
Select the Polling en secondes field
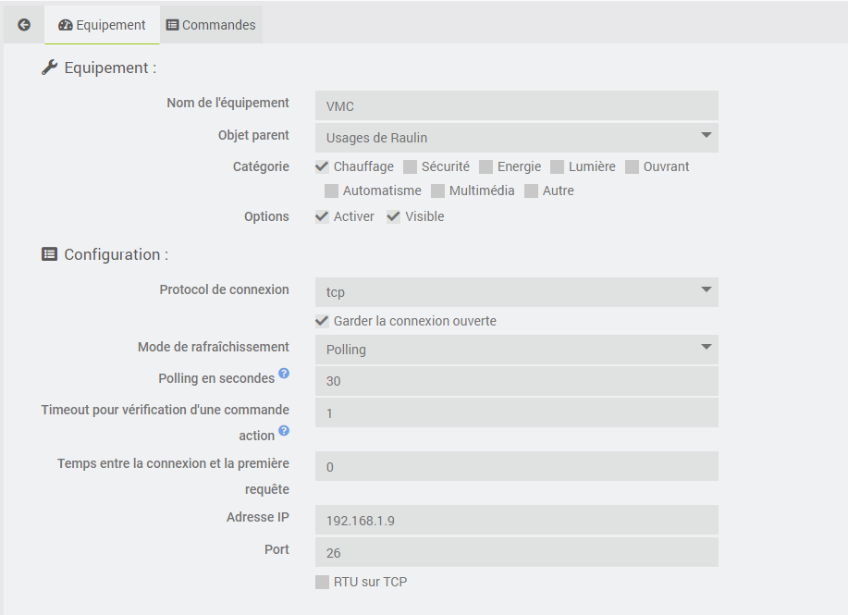tap(516, 381)
